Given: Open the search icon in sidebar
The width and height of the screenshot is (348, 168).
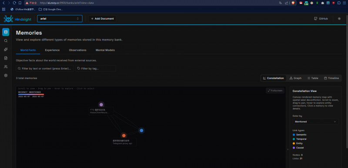Looking at the screenshot, I should point(6,41).
